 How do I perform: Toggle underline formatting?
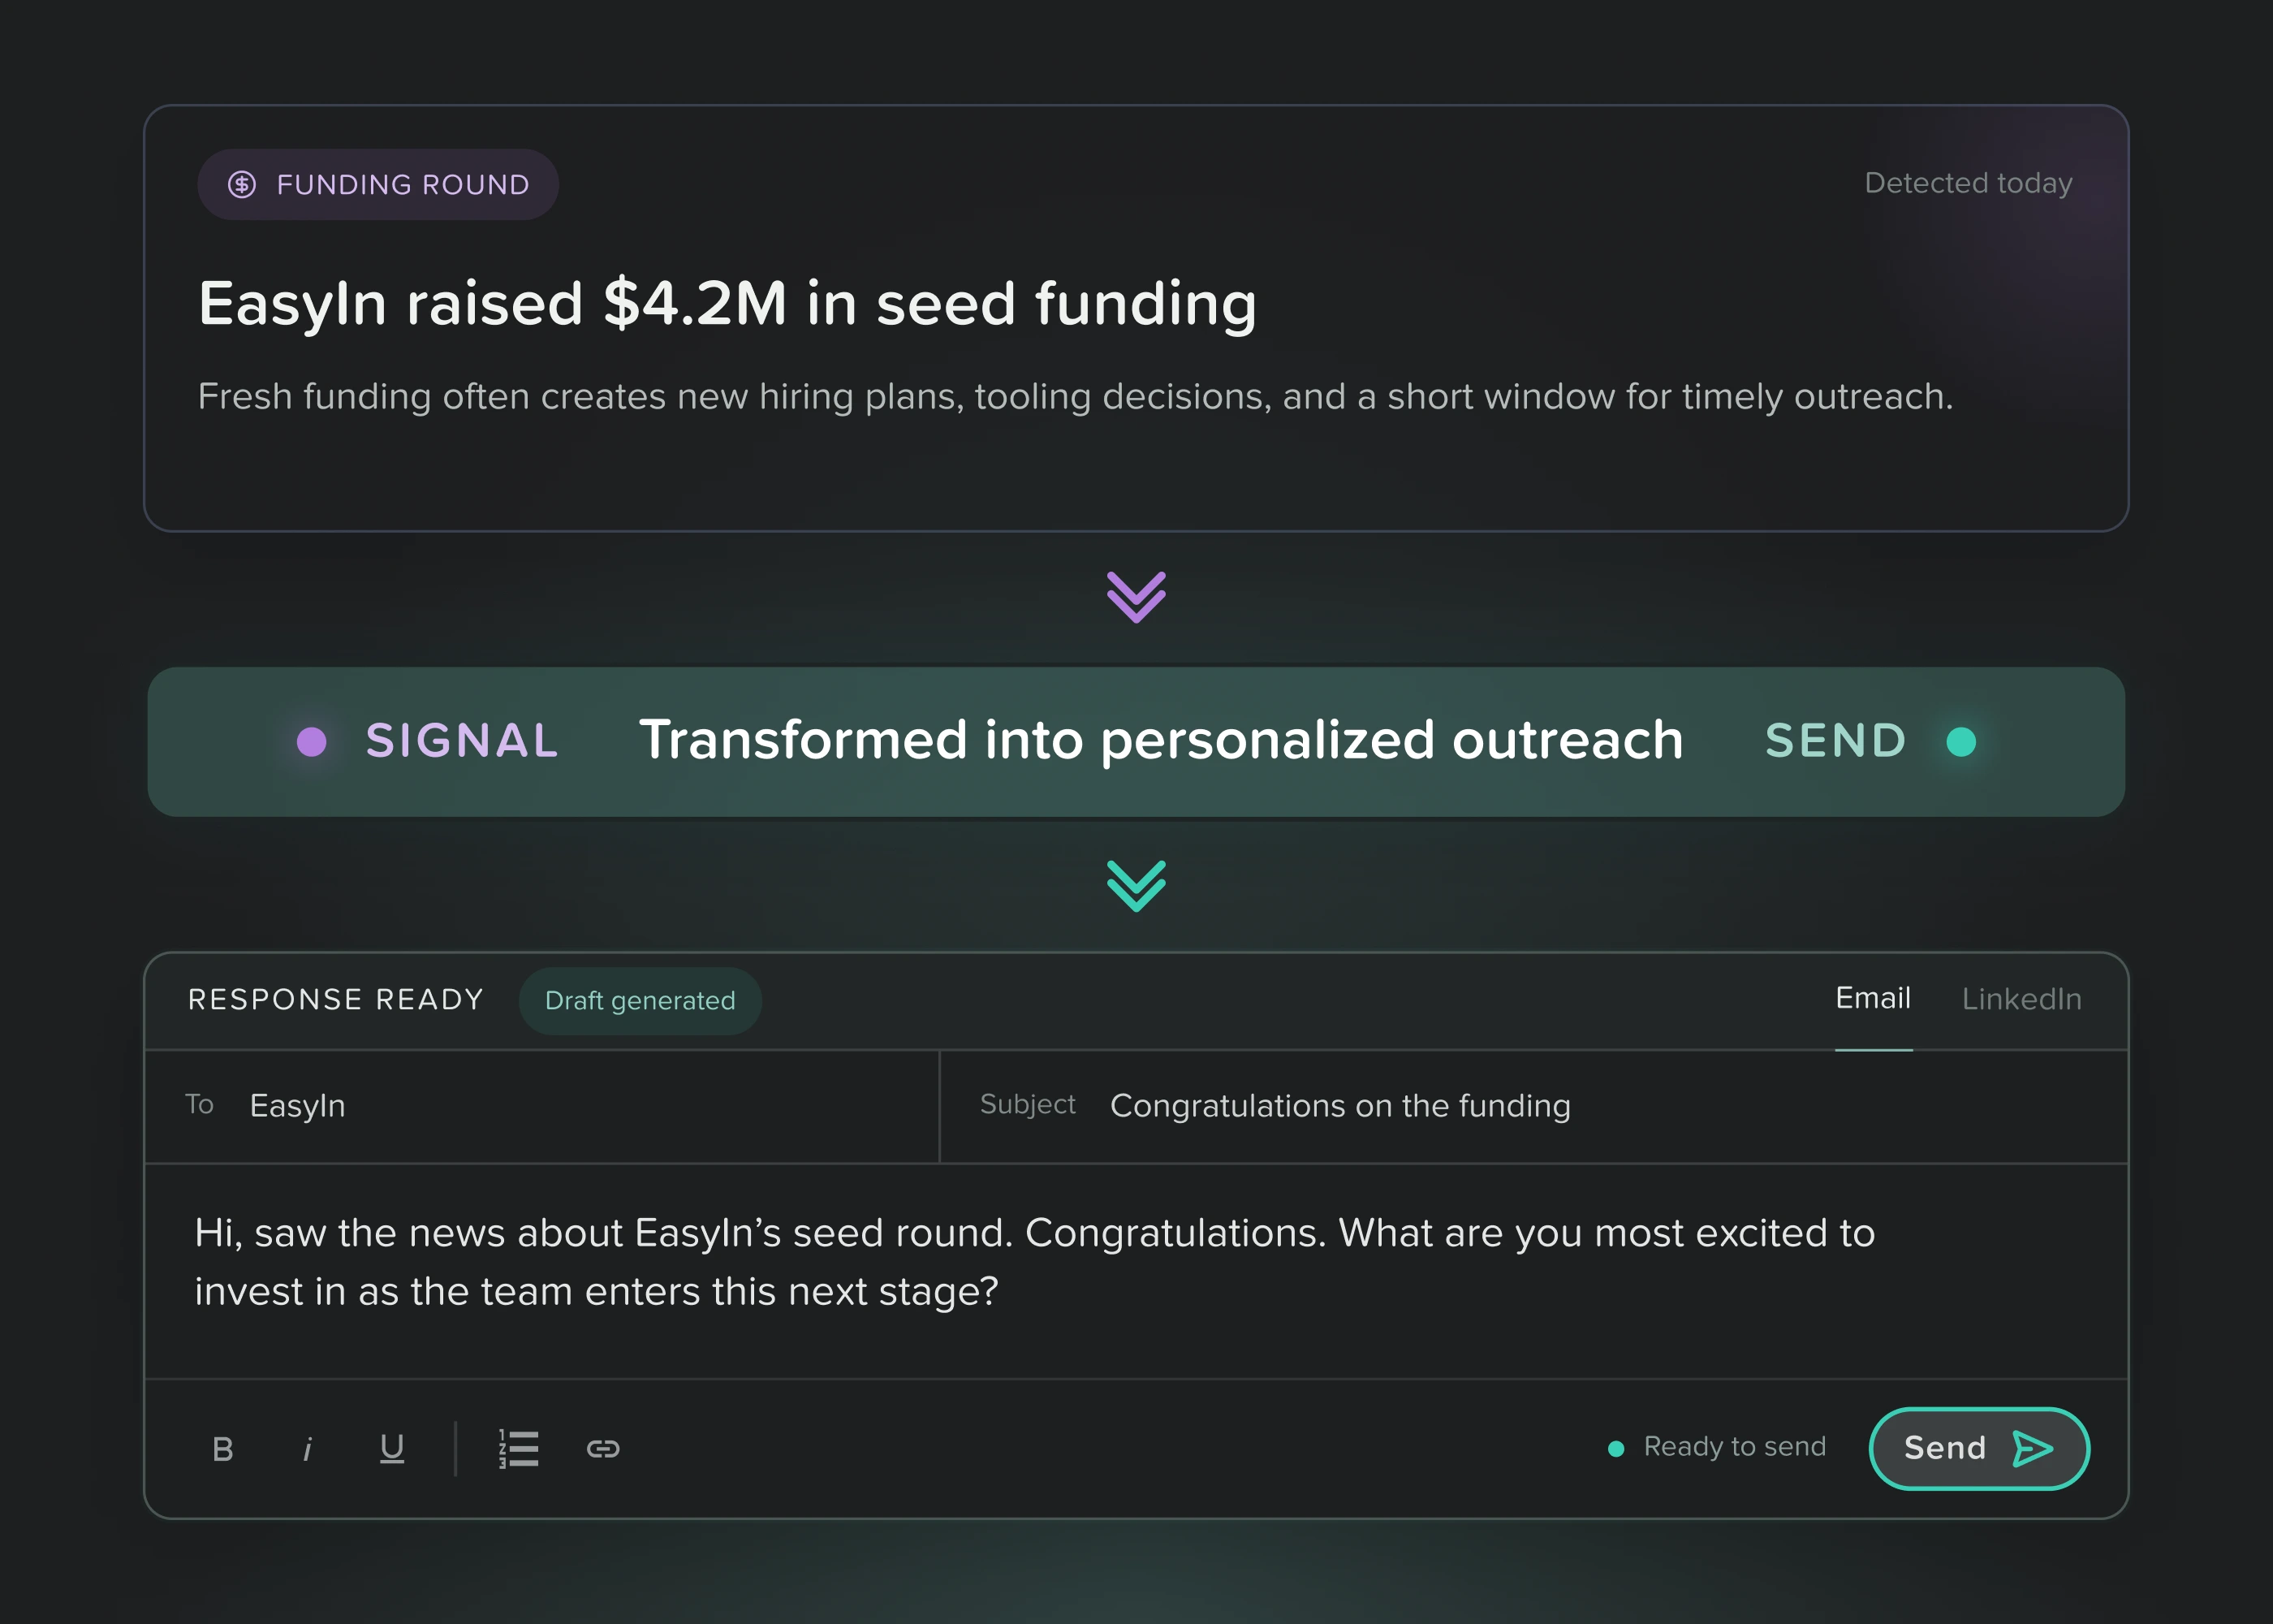(392, 1449)
